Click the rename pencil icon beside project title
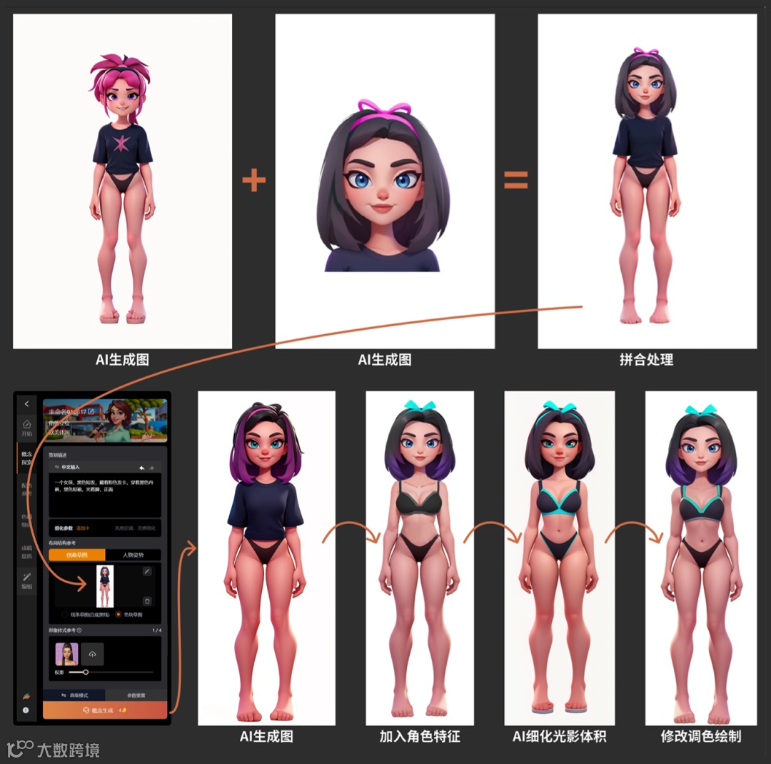The width and height of the screenshot is (771, 764). [x=91, y=411]
